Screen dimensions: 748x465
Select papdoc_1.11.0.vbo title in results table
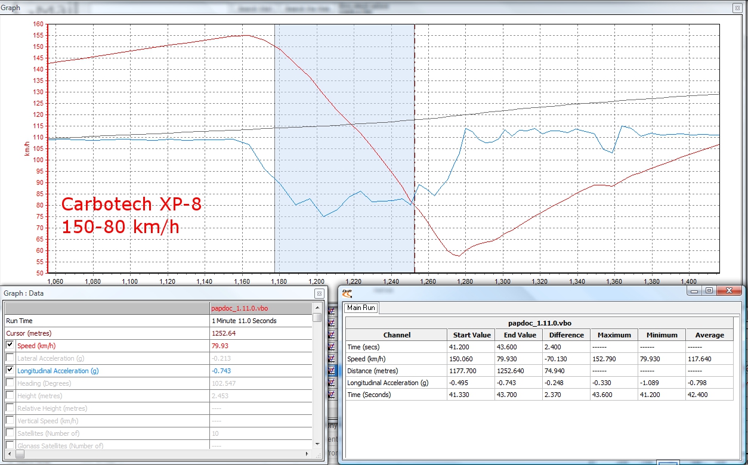coord(539,323)
